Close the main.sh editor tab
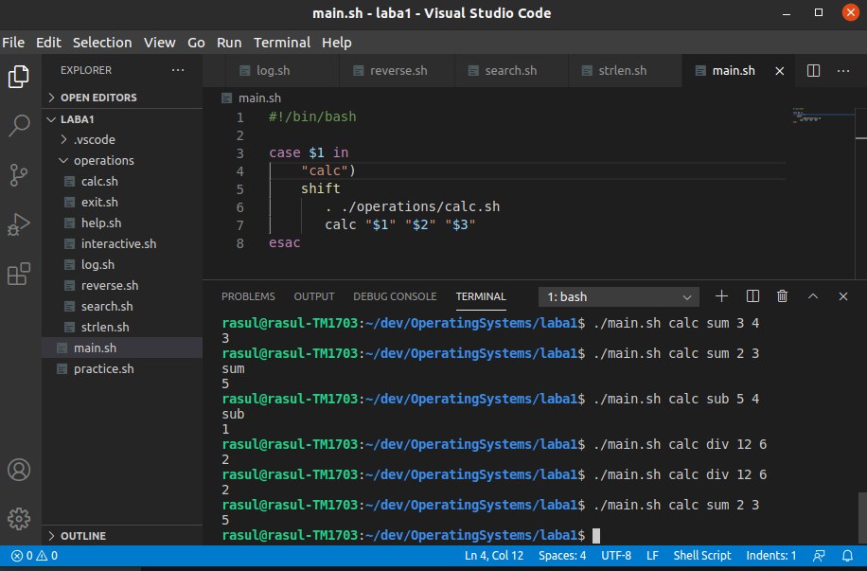This screenshot has width=867, height=571. (780, 71)
